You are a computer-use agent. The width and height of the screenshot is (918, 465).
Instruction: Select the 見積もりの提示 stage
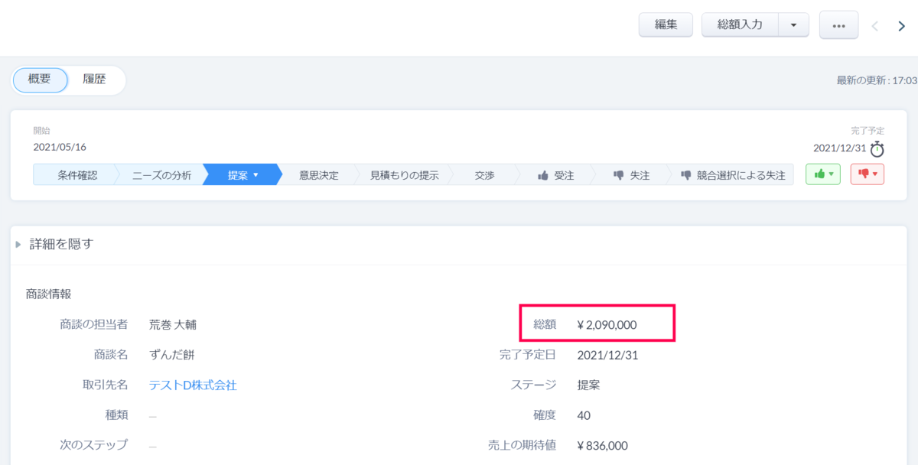[x=404, y=175]
